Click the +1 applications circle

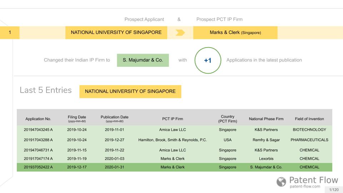point(208,60)
